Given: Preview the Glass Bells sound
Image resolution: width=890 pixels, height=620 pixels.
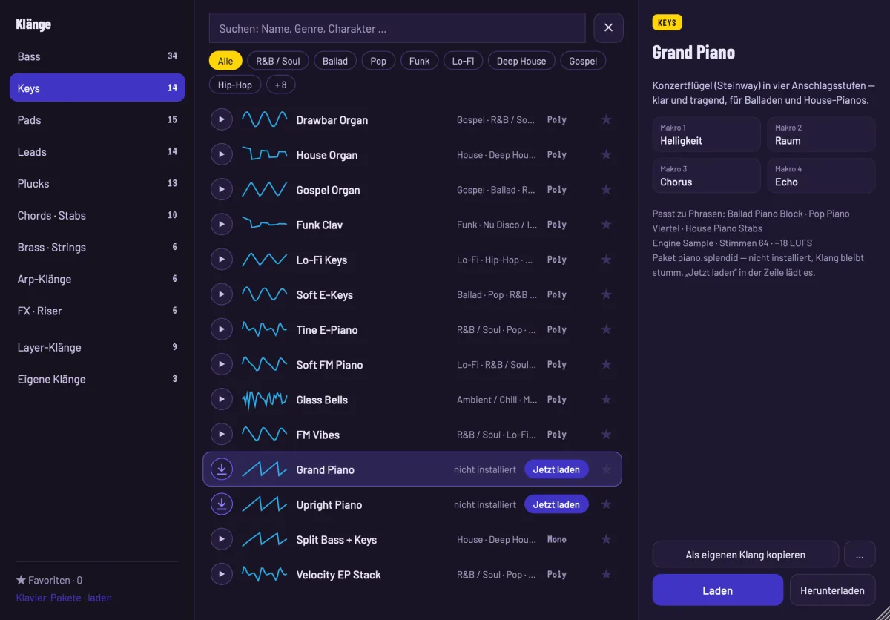Looking at the screenshot, I should coord(222,399).
